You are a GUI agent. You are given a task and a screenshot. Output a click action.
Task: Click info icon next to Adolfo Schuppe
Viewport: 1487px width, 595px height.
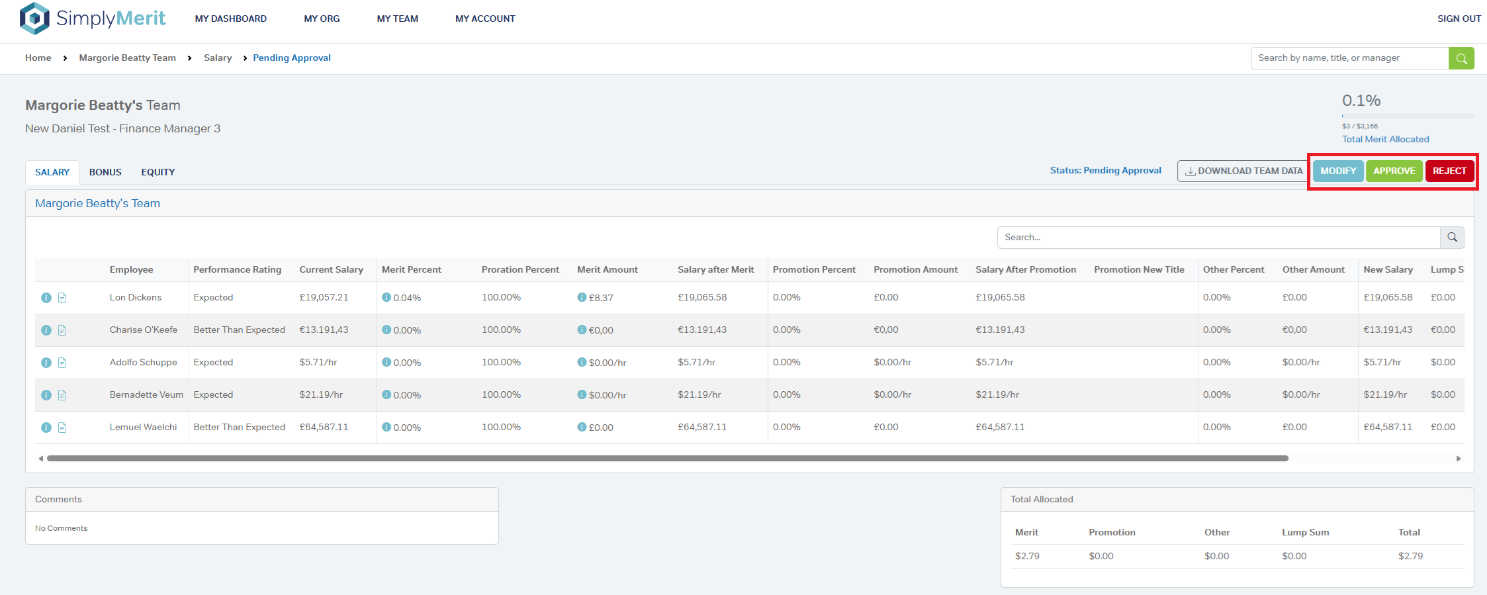[46, 363]
